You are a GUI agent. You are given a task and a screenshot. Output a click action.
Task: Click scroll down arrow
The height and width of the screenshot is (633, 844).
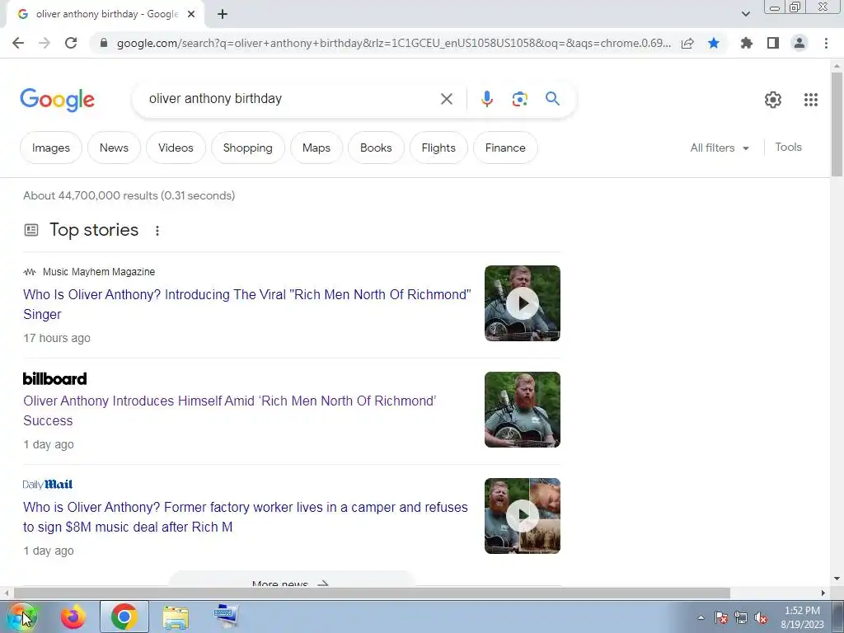click(x=837, y=579)
